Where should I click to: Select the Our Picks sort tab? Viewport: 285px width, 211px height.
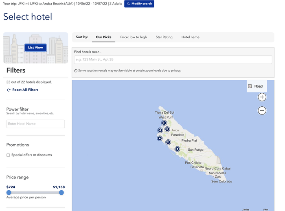(x=103, y=37)
